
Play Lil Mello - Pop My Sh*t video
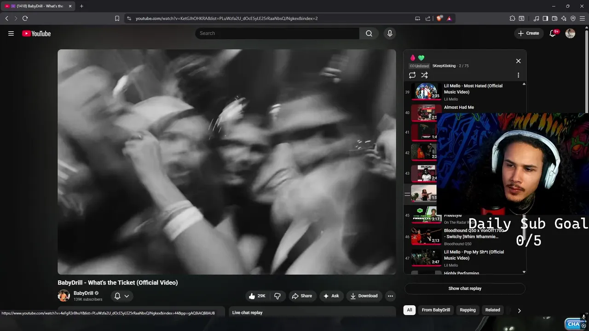[x=426, y=257]
